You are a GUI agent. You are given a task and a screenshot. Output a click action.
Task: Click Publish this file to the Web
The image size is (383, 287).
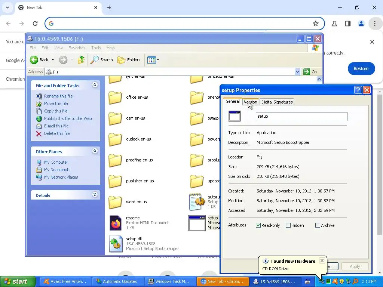click(68, 118)
